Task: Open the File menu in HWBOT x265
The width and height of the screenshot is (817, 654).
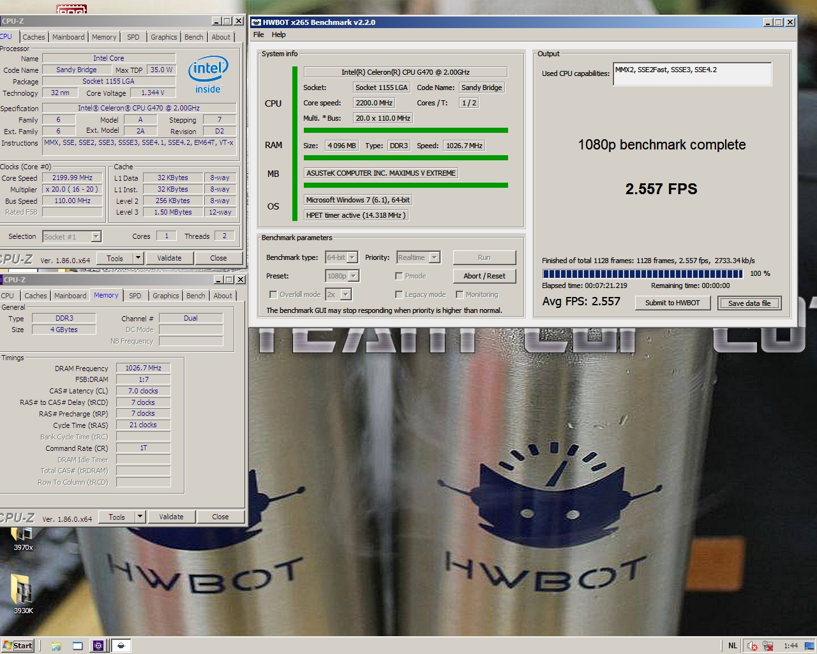Action: (x=259, y=34)
